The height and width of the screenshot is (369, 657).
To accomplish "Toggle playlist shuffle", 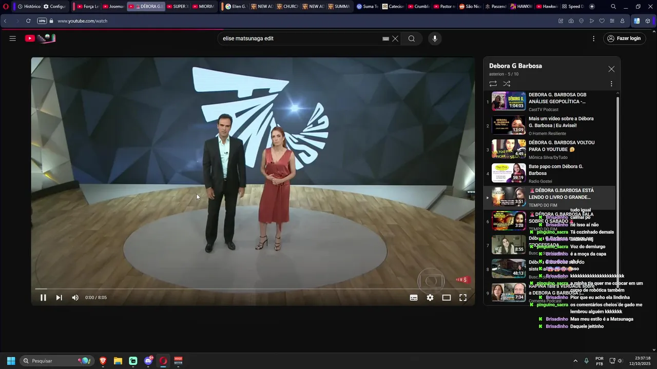I will (507, 84).
